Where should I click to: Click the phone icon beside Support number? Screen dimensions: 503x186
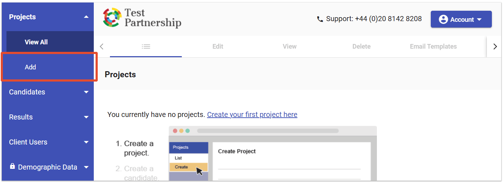[320, 19]
